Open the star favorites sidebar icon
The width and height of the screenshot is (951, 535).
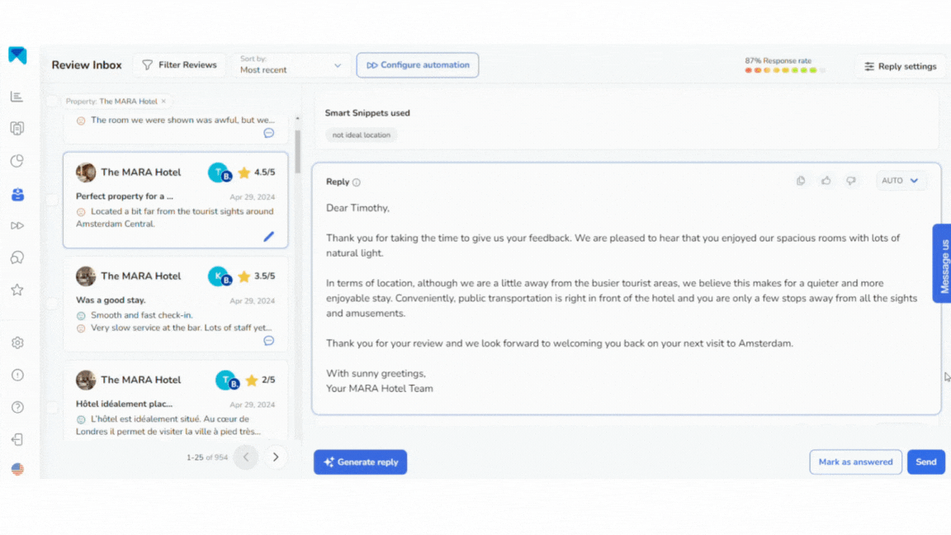(x=17, y=290)
